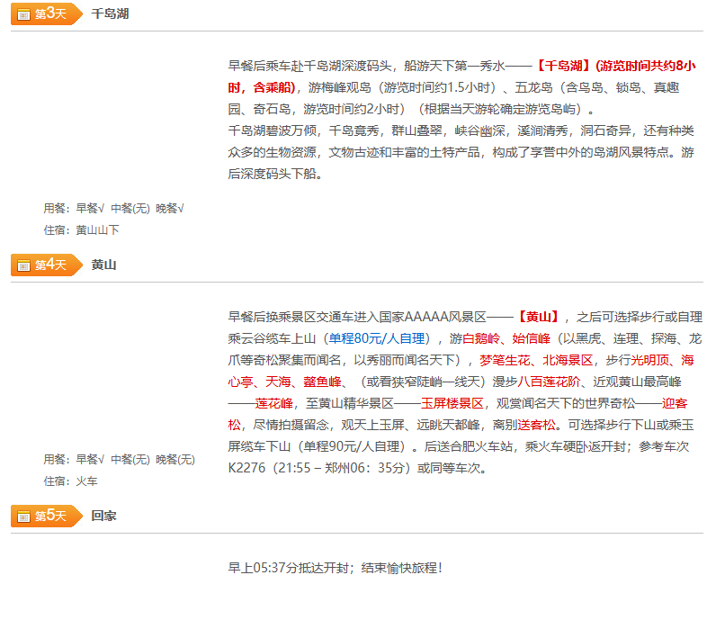Click the 回家 day 5 title
This screenshot has width=707, height=629.
coord(103,516)
